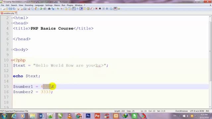
Task: Click the $text variable on line 11
Action: (x=19, y=65)
